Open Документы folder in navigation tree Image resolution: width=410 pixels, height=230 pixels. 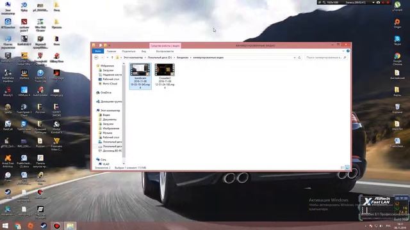coord(110,119)
